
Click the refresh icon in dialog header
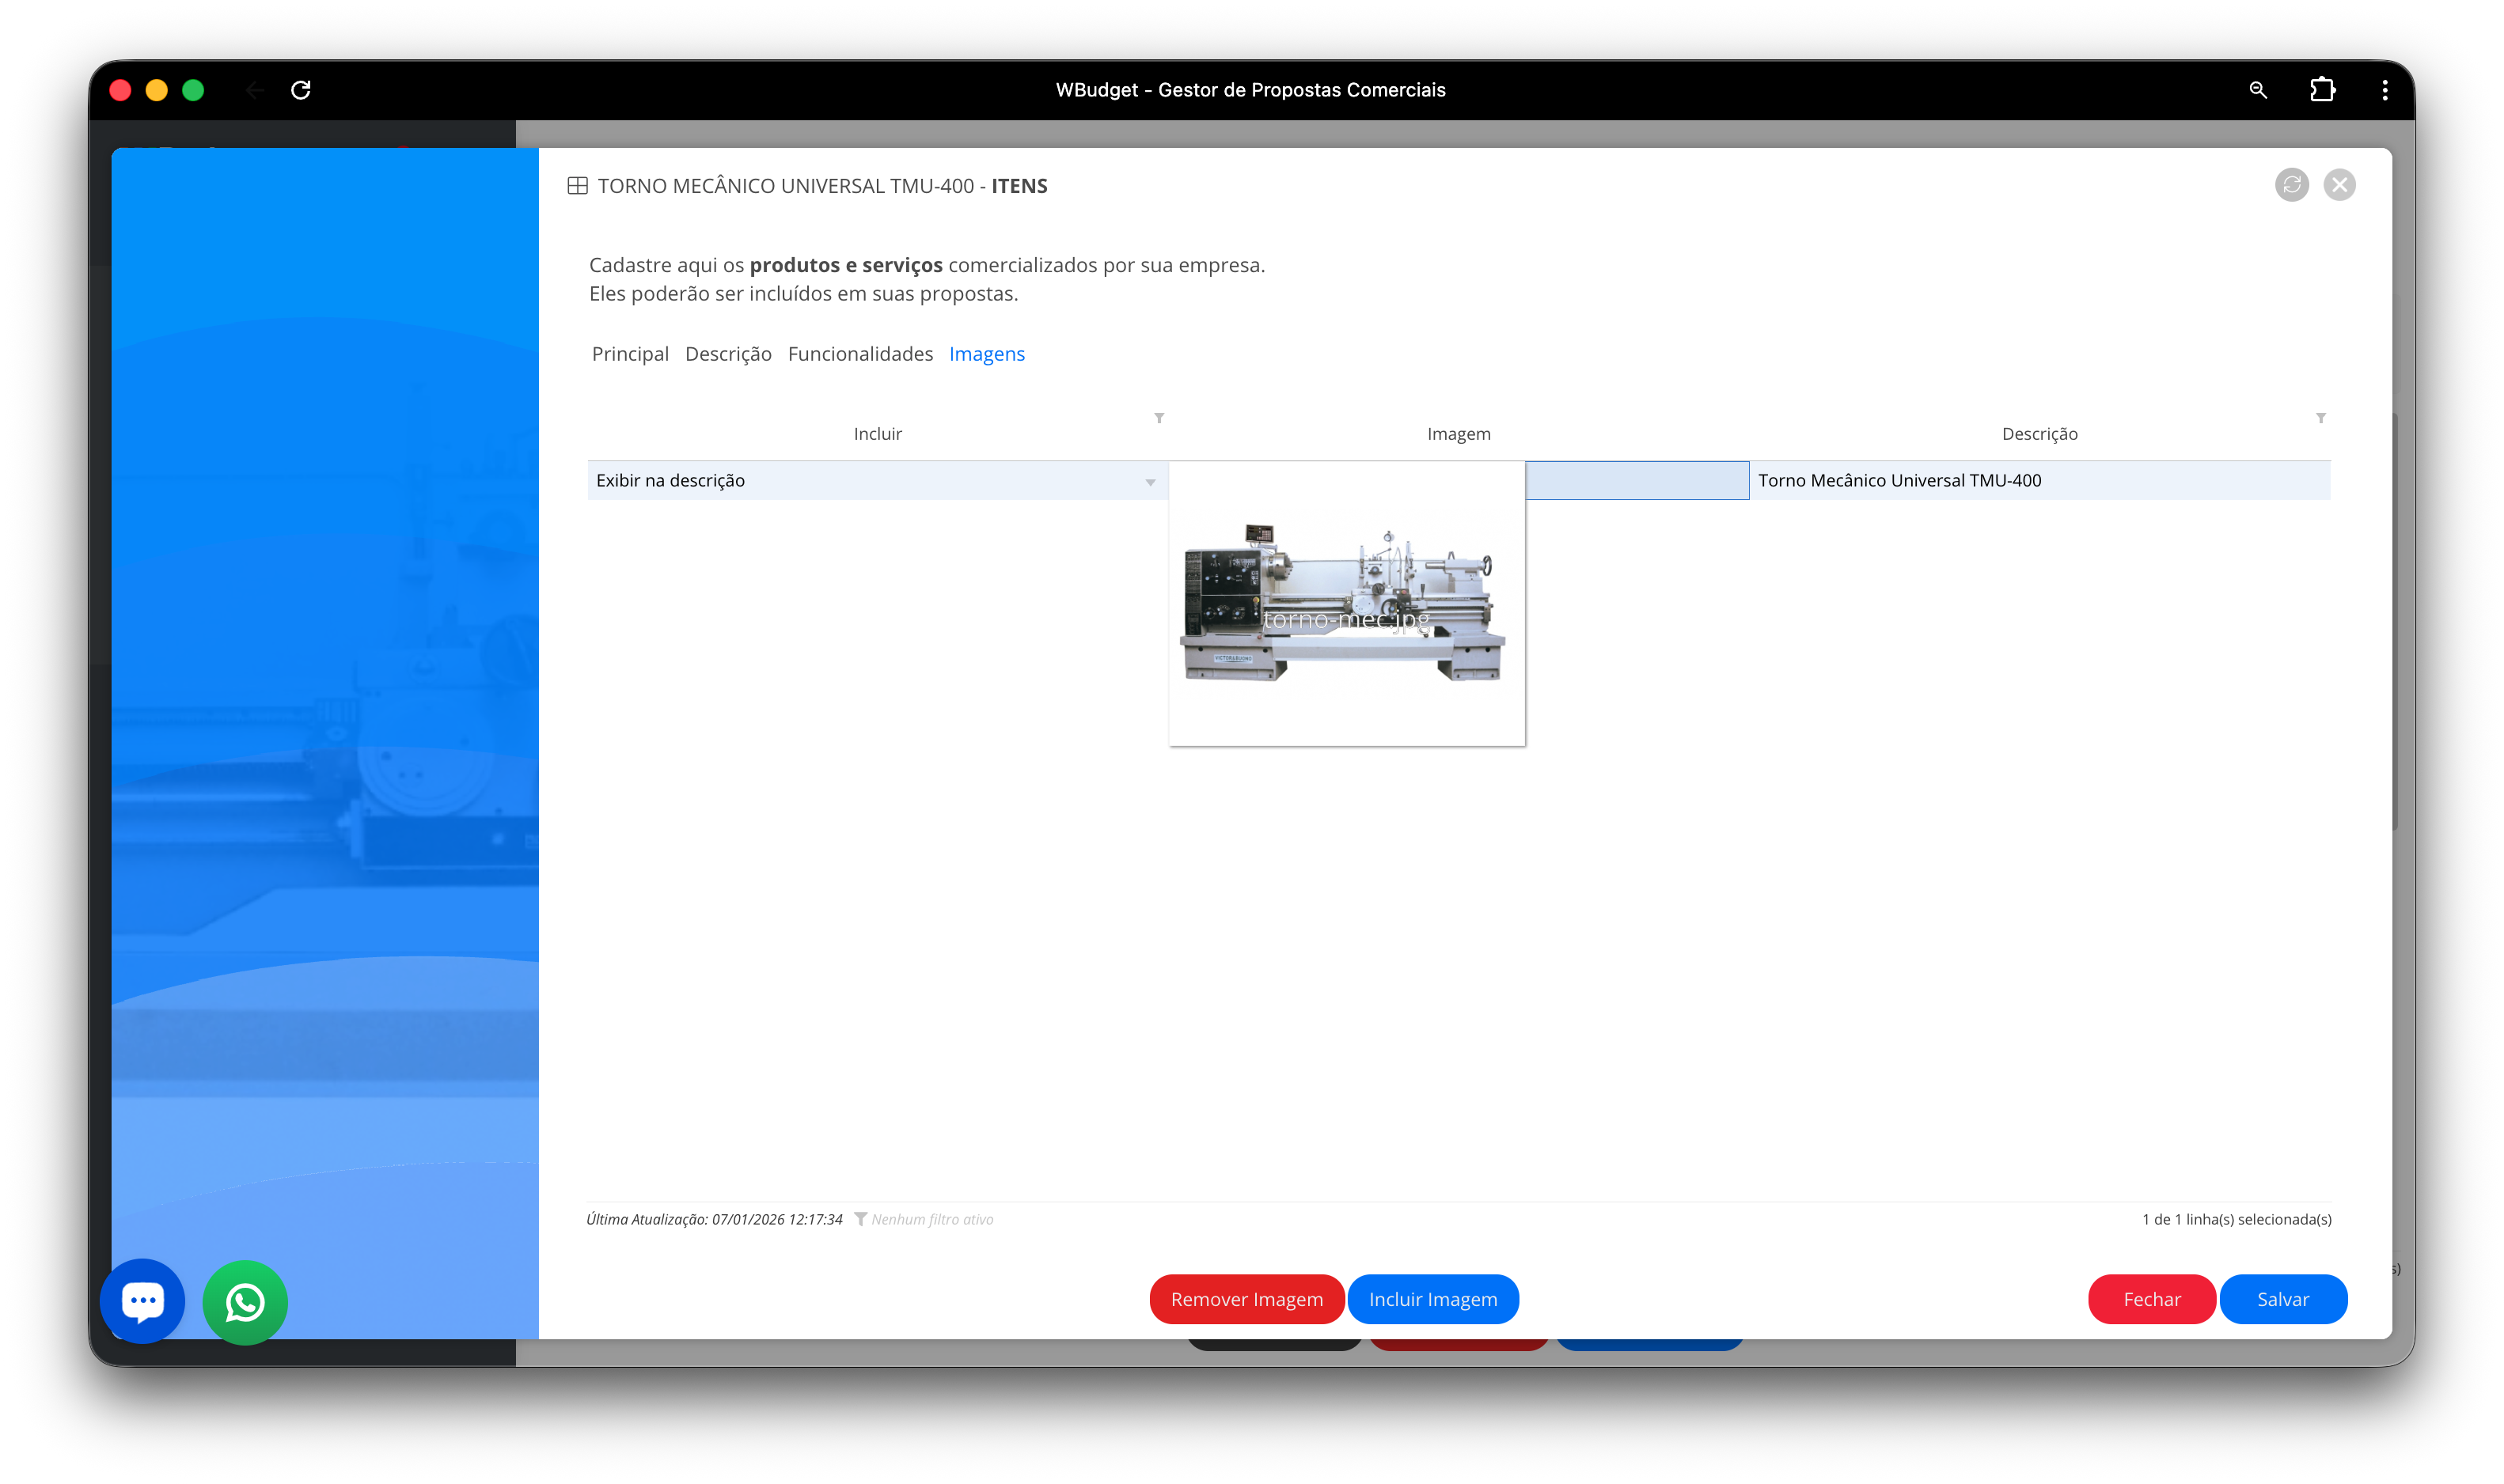click(x=2291, y=185)
